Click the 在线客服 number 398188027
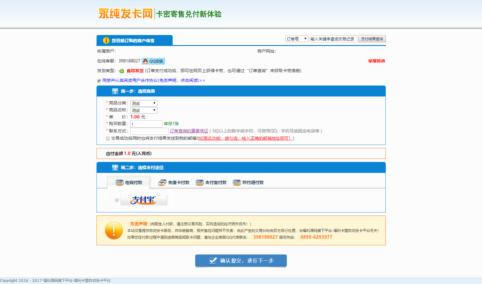The height and width of the screenshot is (284, 482). 129,61
